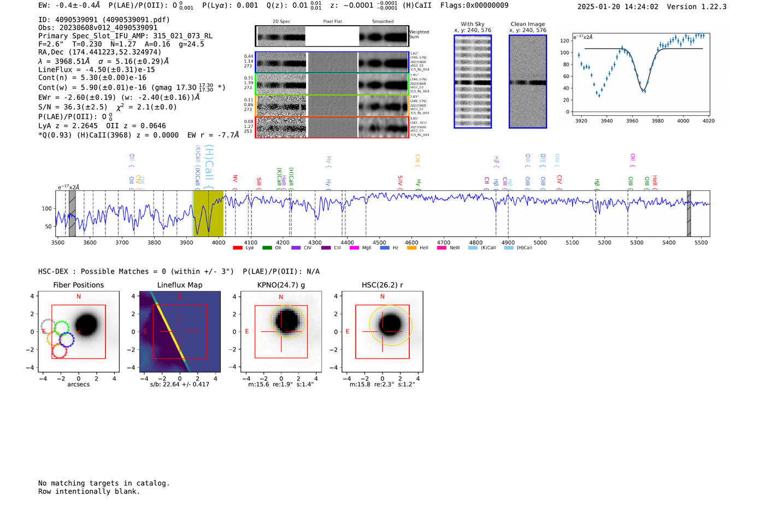
Task: Click the CIV legend color swatch
Action: click(x=296, y=248)
